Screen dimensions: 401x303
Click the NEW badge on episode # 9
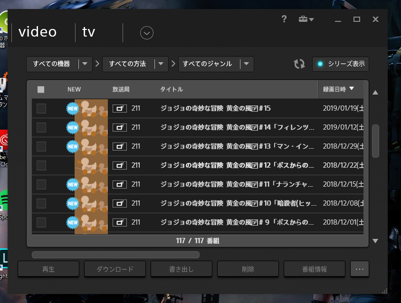click(73, 222)
